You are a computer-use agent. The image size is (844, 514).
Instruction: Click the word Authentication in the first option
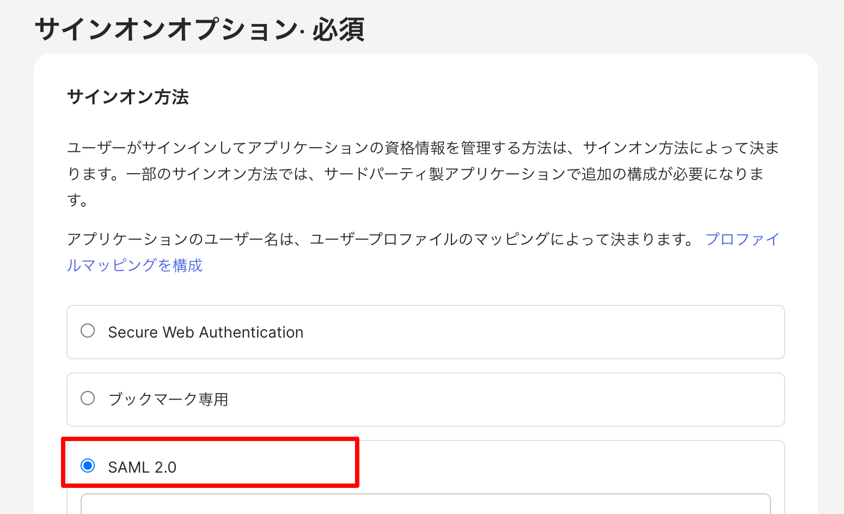pos(251,332)
